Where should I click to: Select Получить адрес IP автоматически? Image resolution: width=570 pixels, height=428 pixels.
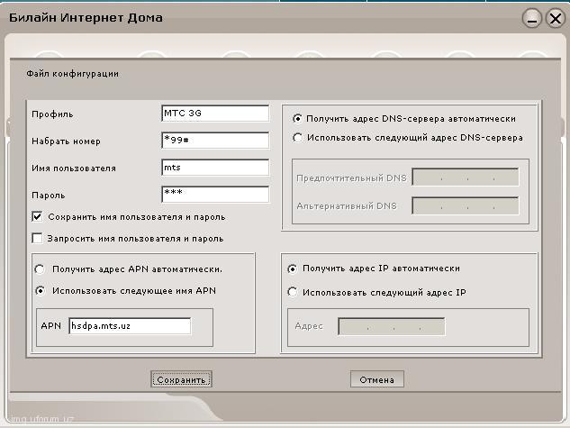click(x=292, y=269)
